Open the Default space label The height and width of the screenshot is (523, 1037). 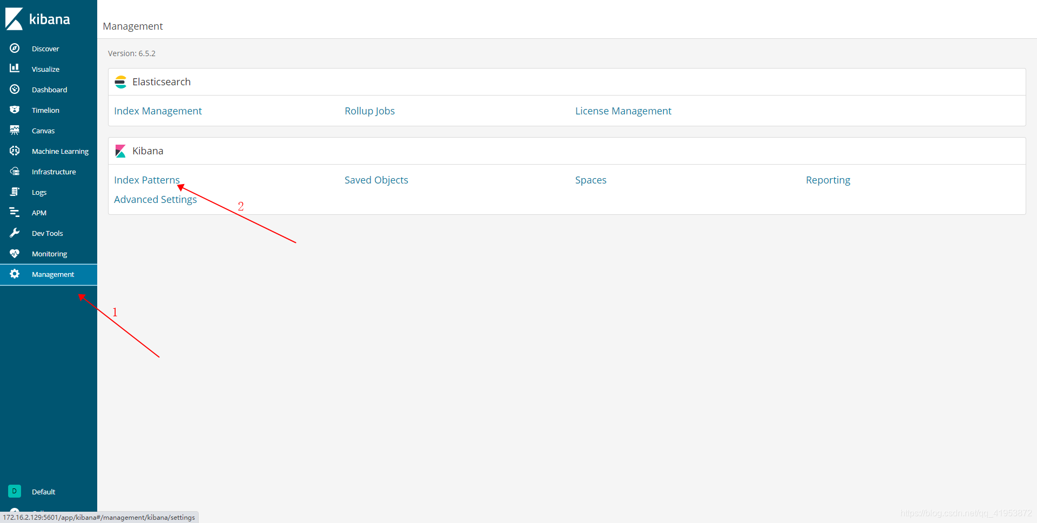click(x=43, y=492)
